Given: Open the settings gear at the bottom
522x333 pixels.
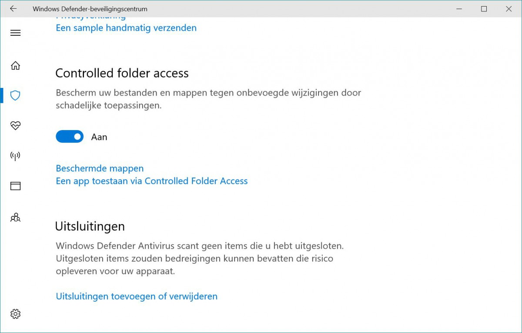Looking at the screenshot, I should 15,313.
